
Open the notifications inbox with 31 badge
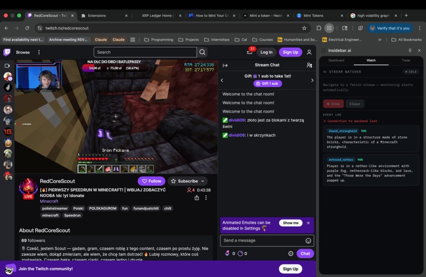coord(249,52)
